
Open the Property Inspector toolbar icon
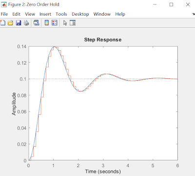tap(73, 23)
